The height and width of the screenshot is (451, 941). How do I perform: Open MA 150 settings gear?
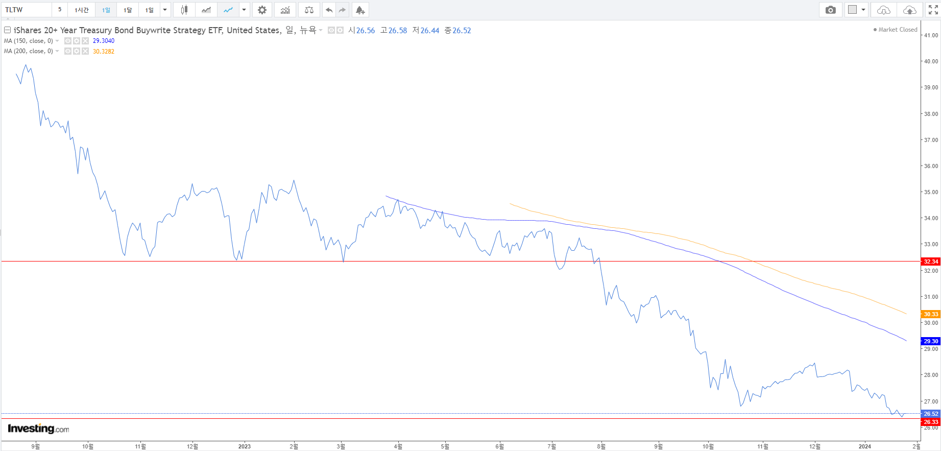coord(77,41)
